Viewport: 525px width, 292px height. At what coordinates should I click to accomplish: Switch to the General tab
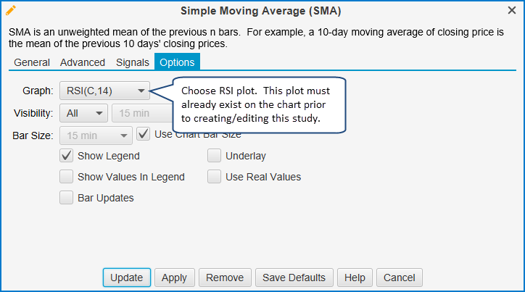pyautogui.click(x=32, y=63)
